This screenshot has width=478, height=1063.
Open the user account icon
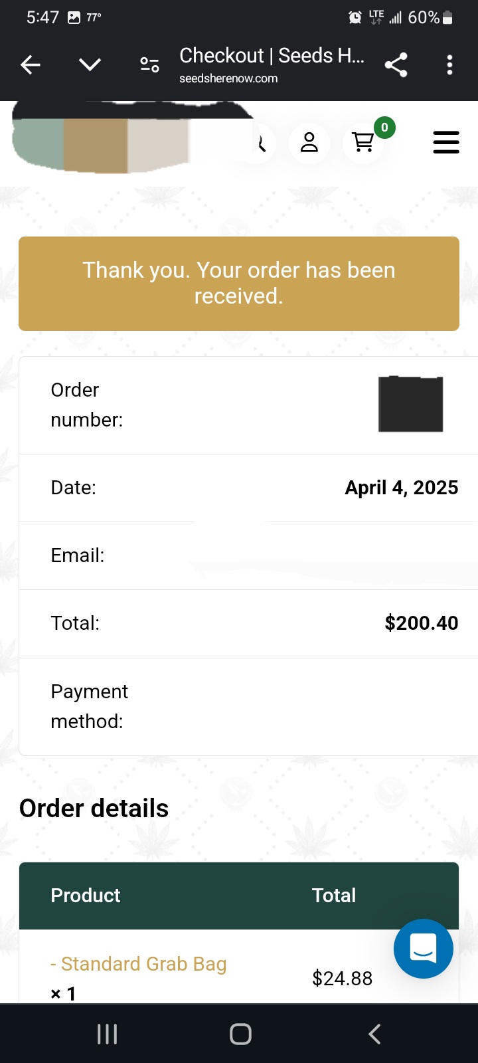click(309, 142)
